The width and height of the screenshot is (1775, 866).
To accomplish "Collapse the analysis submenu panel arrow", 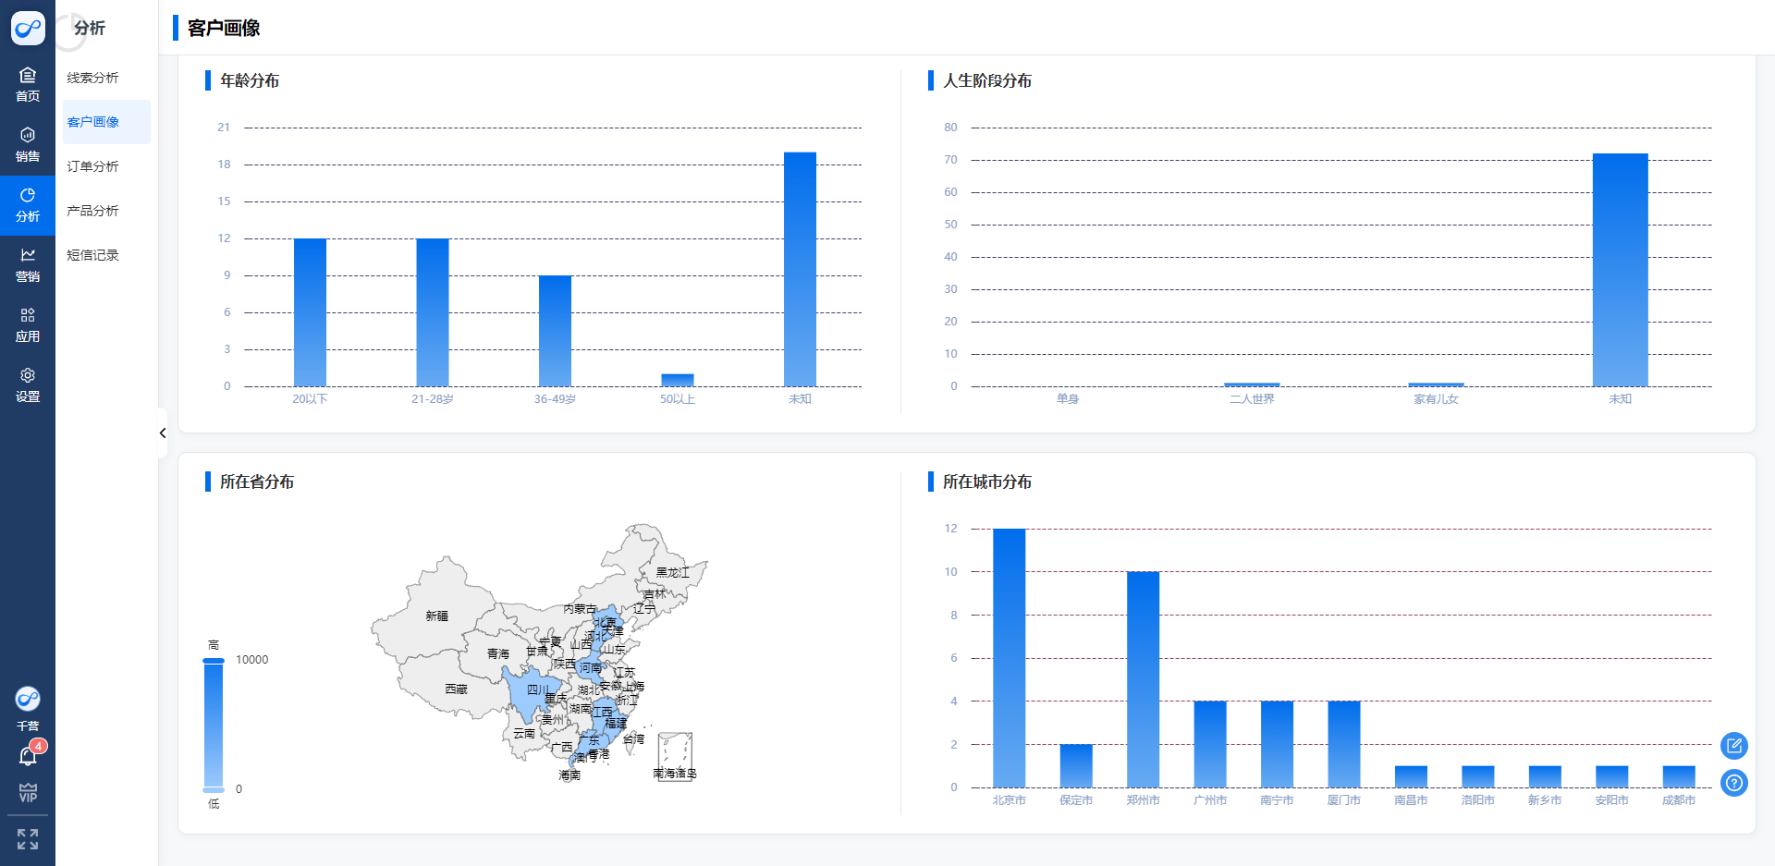I will [x=163, y=433].
